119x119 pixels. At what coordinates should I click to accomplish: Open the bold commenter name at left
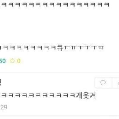point(0,83)
